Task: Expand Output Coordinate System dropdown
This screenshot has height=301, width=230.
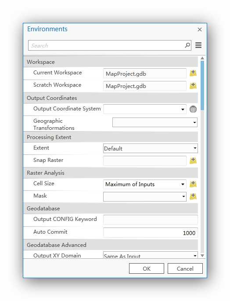Action: click(x=183, y=110)
